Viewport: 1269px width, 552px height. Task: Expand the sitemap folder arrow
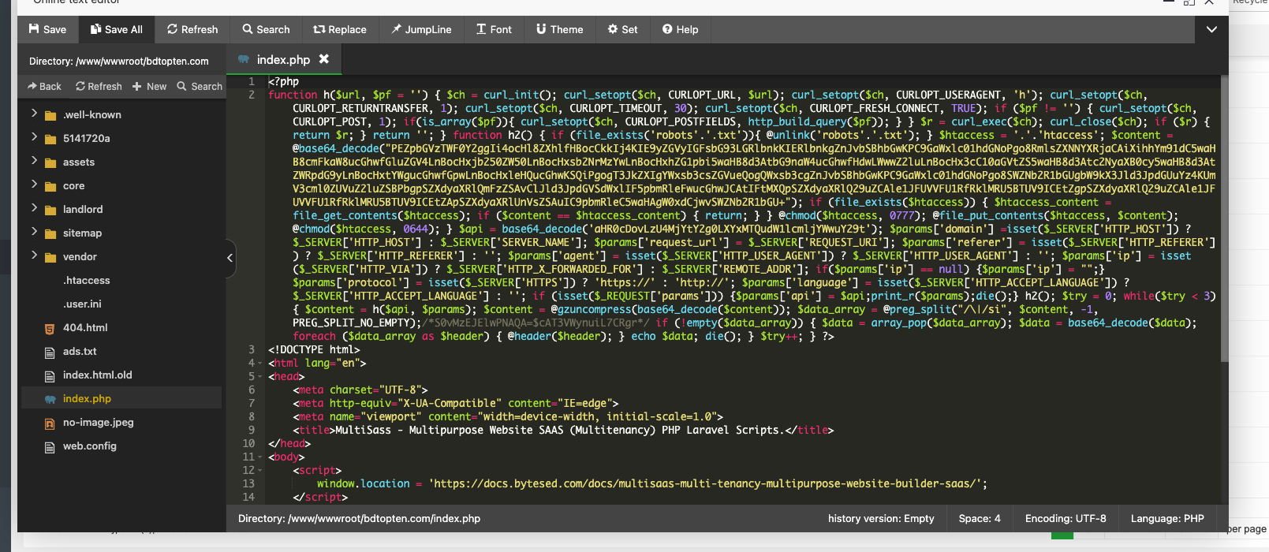click(x=34, y=232)
